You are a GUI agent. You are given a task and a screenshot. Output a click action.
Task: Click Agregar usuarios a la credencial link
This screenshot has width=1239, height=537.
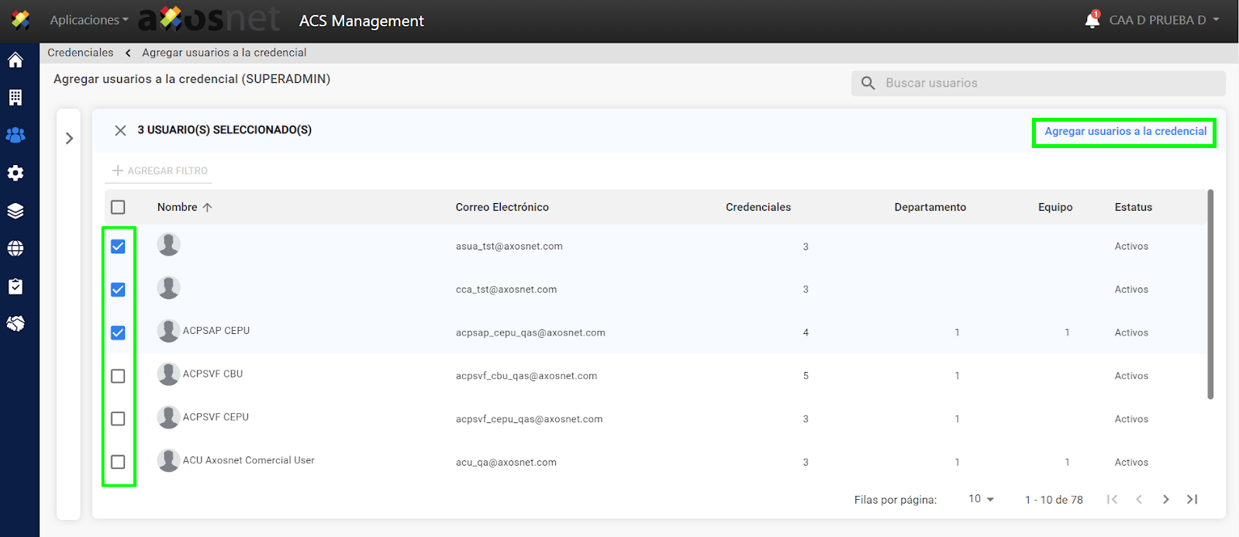1125,132
